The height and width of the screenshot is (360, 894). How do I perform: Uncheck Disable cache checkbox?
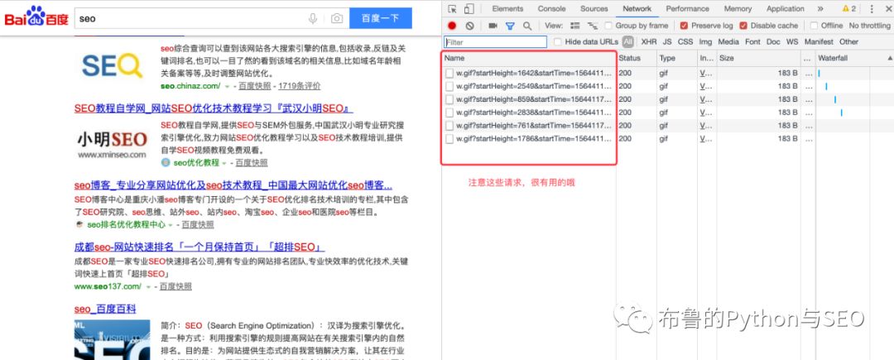(x=743, y=26)
